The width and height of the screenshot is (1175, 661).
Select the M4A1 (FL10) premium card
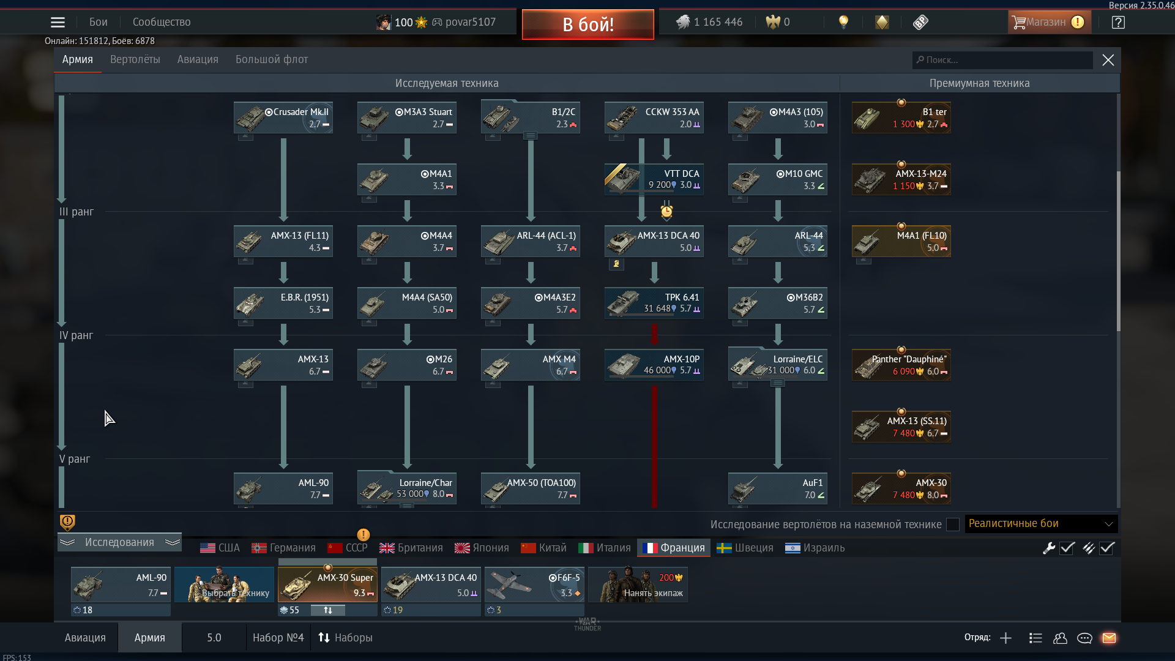point(901,241)
